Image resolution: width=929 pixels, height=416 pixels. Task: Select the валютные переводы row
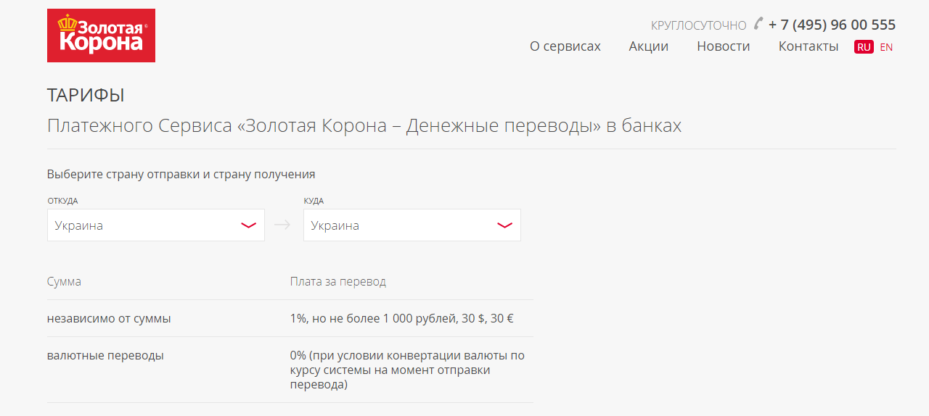pos(105,356)
